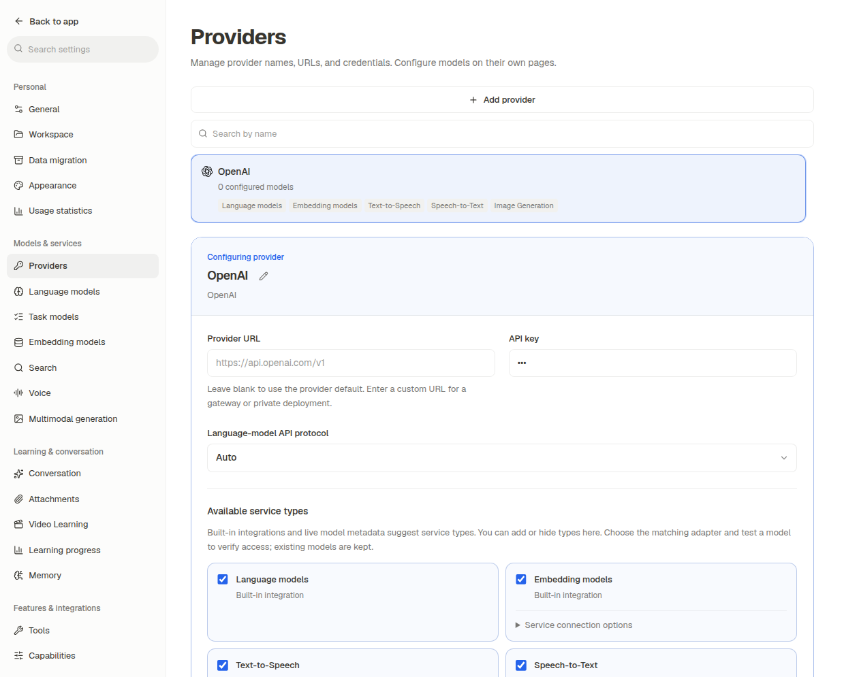Click the Voice waveform icon

click(18, 393)
